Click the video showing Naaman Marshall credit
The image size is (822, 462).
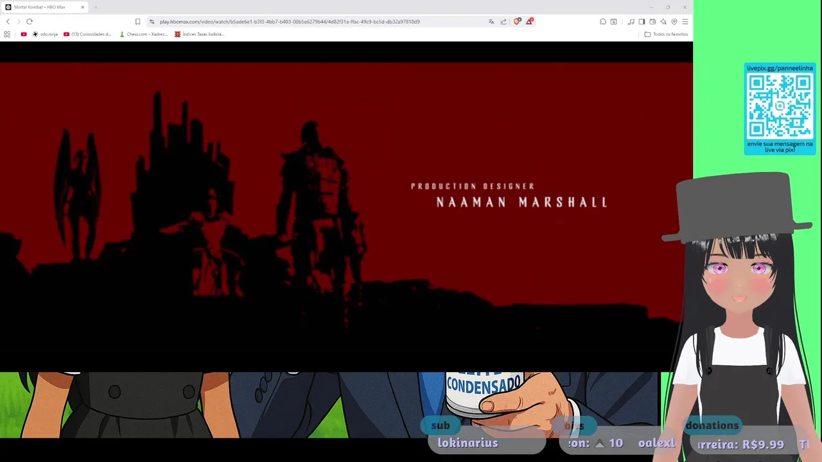tap(346, 207)
